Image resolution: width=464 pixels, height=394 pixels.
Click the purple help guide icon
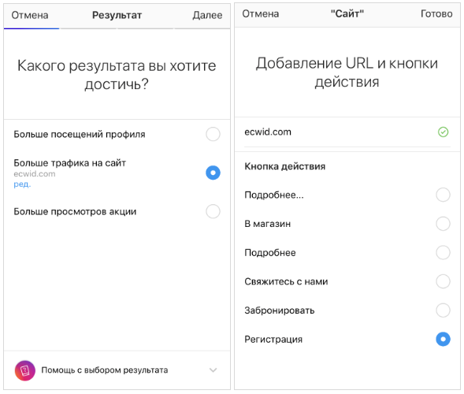point(25,370)
